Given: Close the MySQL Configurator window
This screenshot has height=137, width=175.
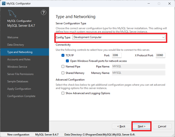Looking at the screenshot, I should 169,4.
